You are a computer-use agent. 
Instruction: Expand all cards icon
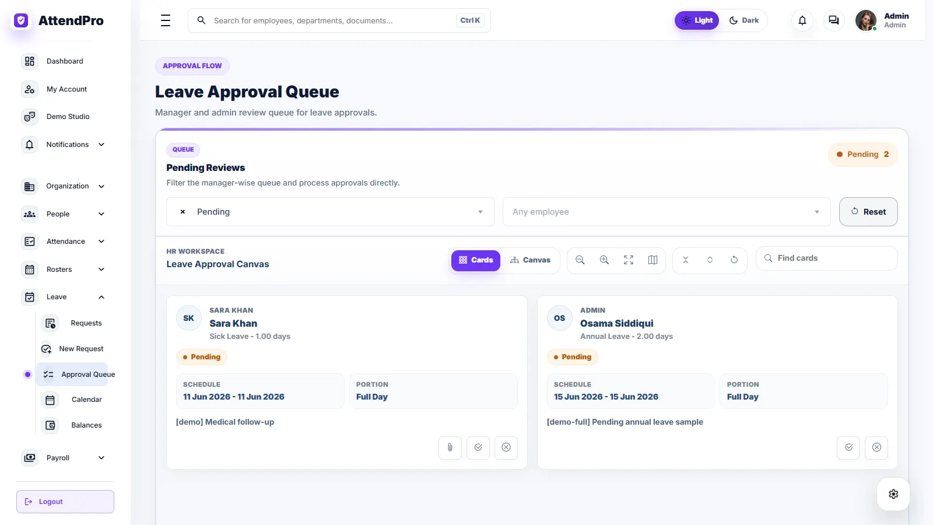point(710,260)
